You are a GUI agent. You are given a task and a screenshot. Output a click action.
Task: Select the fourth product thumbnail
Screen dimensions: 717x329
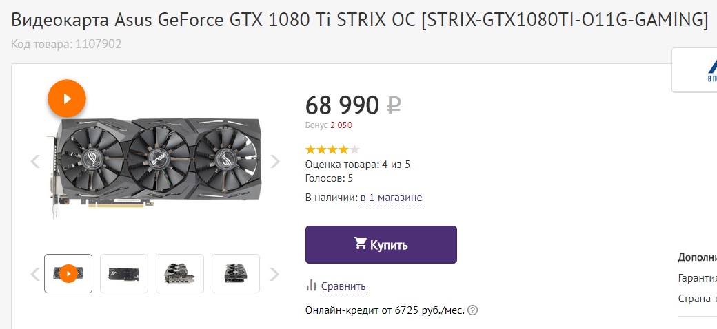pos(236,273)
